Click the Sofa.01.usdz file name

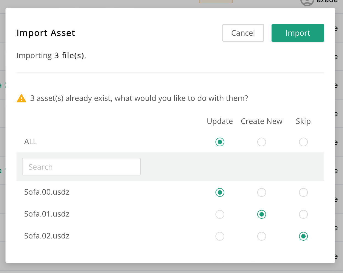47,214
